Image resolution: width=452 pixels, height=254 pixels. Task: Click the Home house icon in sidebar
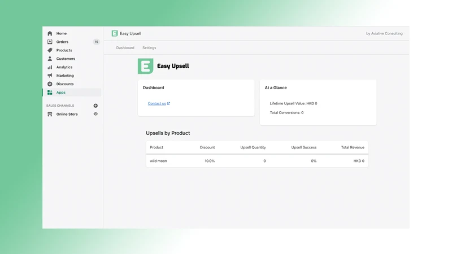50,33
